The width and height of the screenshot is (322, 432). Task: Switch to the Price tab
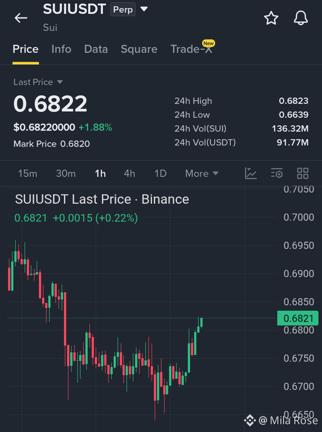tap(25, 49)
